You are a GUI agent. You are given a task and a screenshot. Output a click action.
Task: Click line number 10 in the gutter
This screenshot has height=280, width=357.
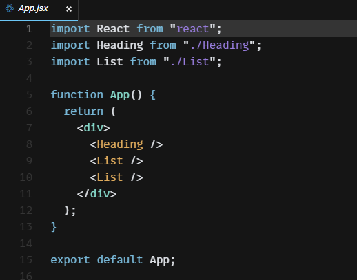coord(25,177)
